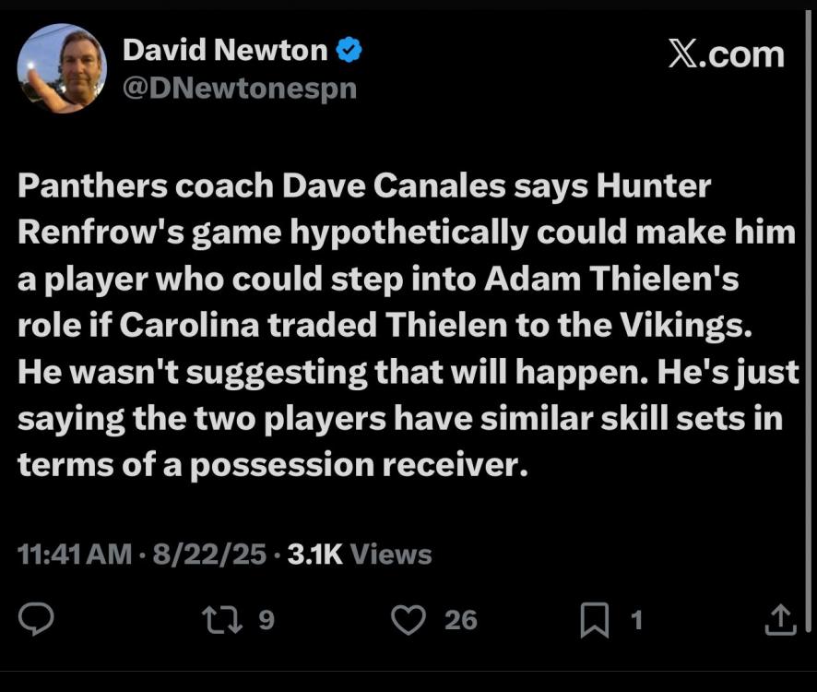The width and height of the screenshot is (817, 692).
Task: Click Hunter in the tweet's first line
Action: tap(654, 185)
